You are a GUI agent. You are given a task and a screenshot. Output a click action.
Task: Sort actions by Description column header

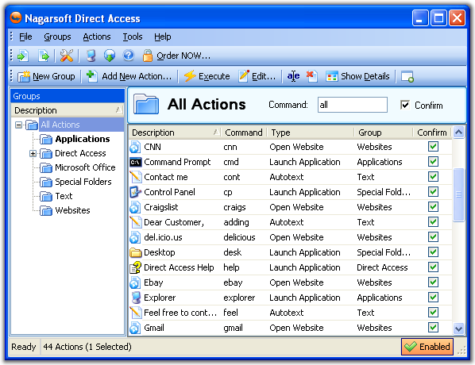[175, 133]
